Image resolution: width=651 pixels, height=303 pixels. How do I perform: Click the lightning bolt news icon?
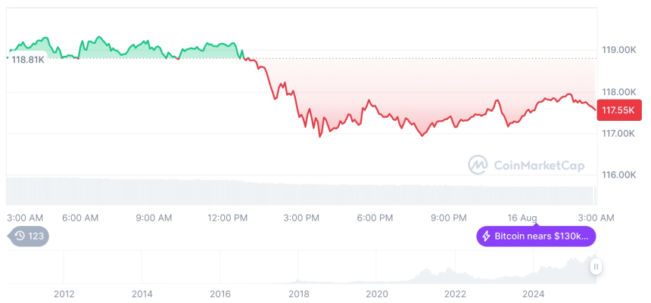click(x=486, y=237)
